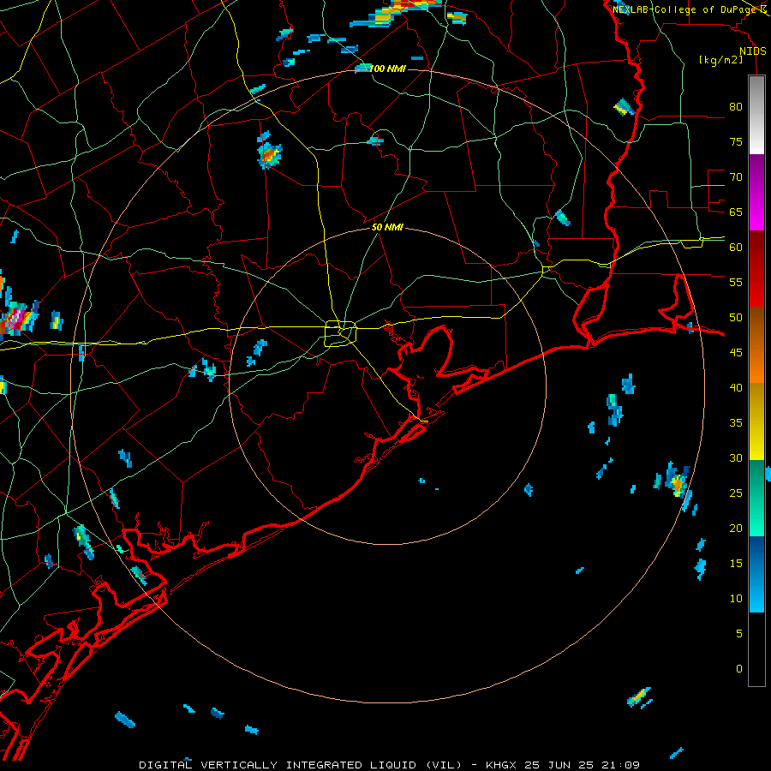Pick the light blue segment of the color bar

(756, 574)
